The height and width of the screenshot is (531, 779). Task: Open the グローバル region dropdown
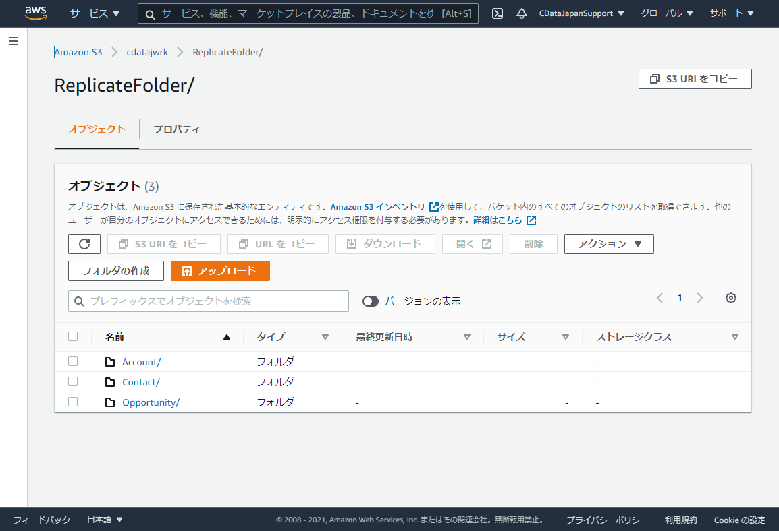click(x=666, y=13)
